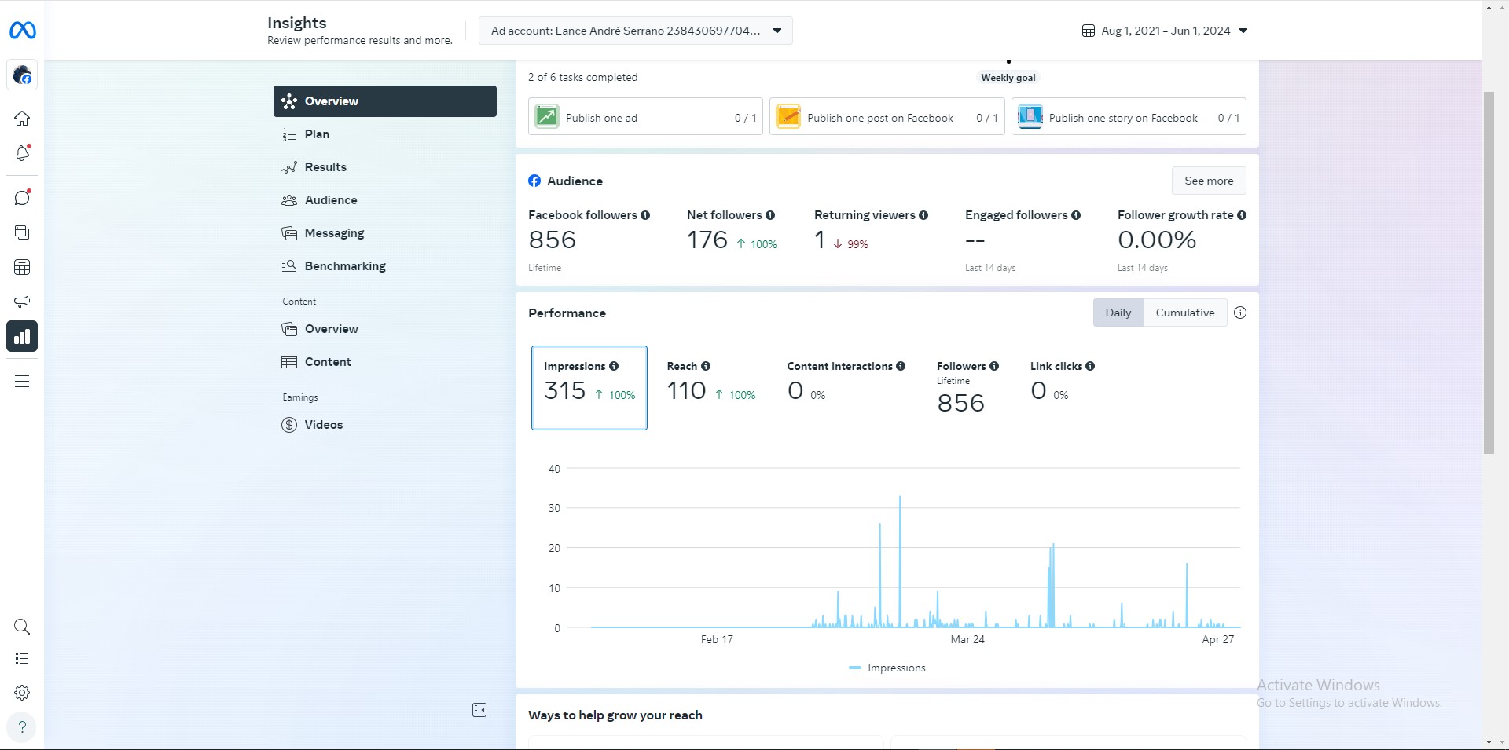Click info icon beside Returning viewers
The height and width of the screenshot is (750, 1509).
click(923, 215)
